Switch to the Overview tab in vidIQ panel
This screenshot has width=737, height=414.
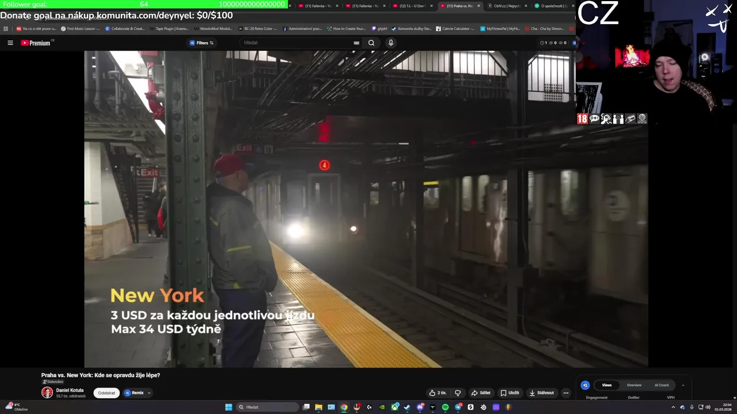pyautogui.click(x=634, y=385)
